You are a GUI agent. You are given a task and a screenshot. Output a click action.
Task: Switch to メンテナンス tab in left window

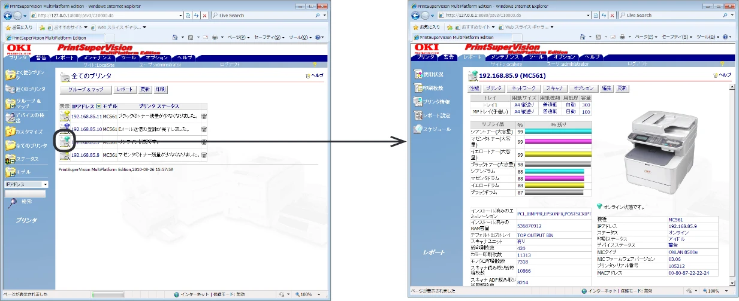95,57
